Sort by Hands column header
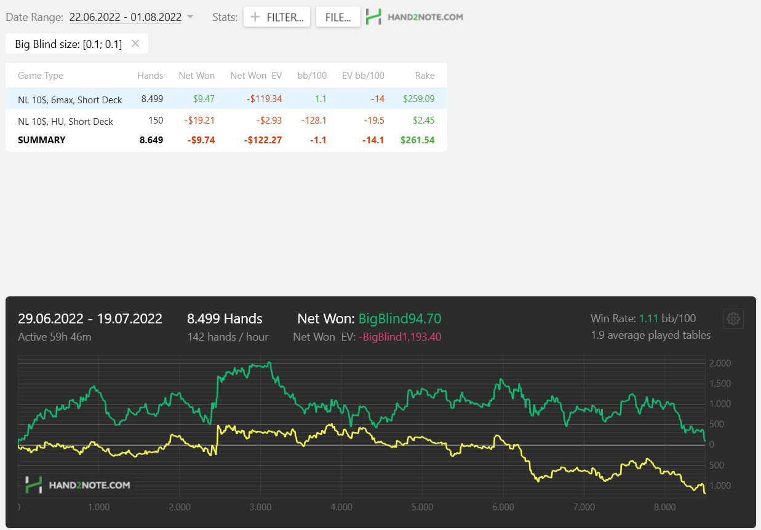The image size is (761, 530). point(150,76)
